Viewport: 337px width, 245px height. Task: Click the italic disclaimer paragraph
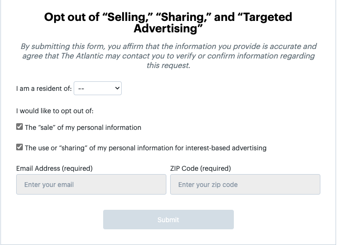click(x=168, y=56)
